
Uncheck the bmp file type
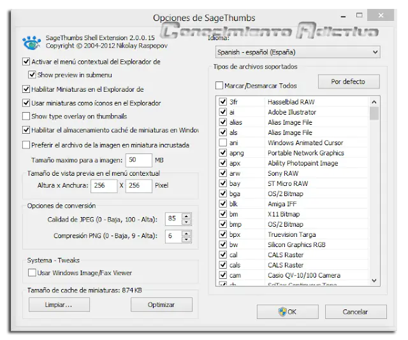tap(222, 224)
